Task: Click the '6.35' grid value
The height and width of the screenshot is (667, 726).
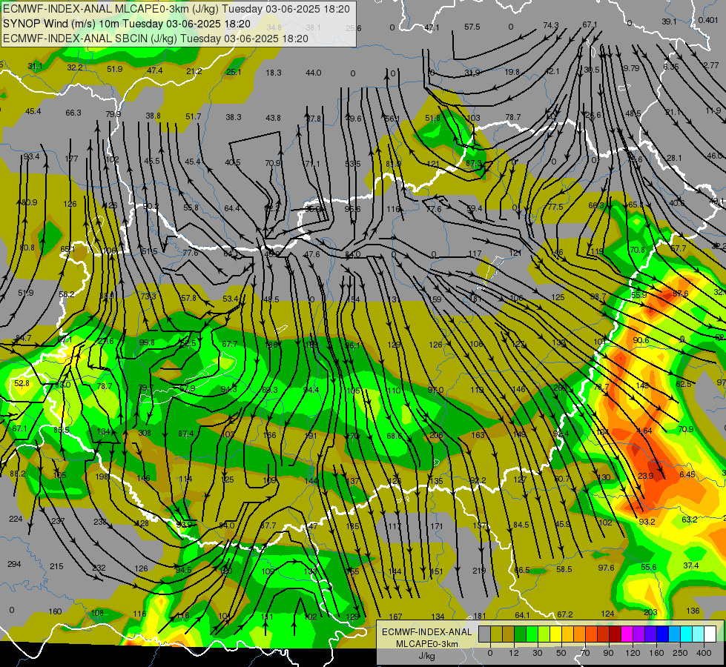Action: click(670, 67)
